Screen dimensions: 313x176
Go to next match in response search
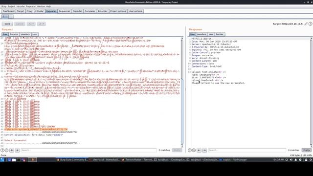click(x=204, y=150)
